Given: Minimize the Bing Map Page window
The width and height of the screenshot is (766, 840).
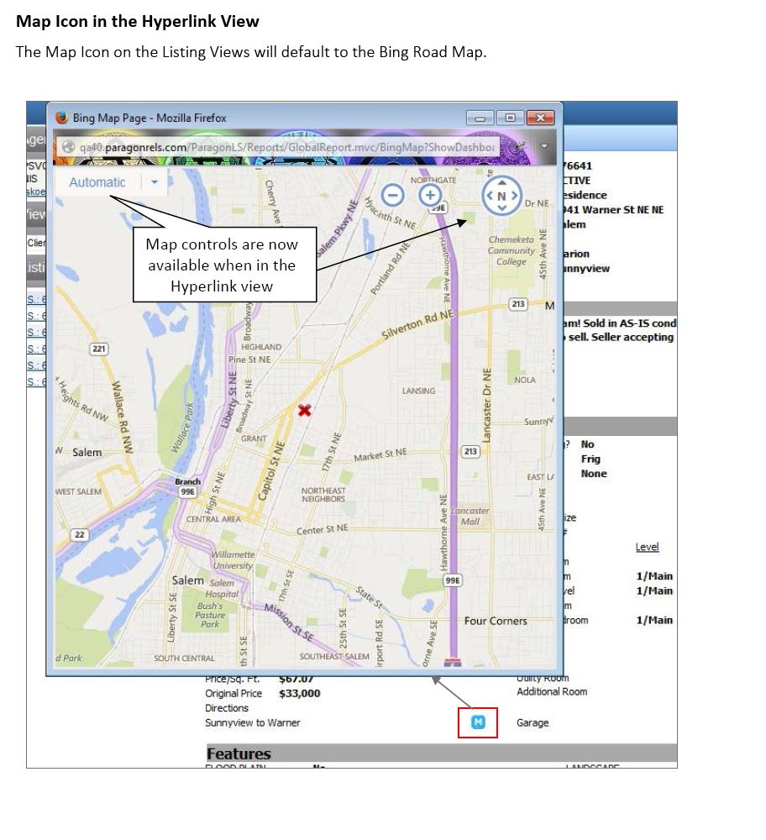Looking at the screenshot, I should tap(480, 118).
